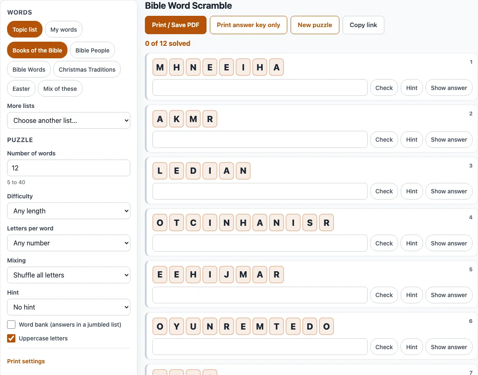
Task: Uncheck the Uppercase letters checkbox
Action: coord(11,338)
